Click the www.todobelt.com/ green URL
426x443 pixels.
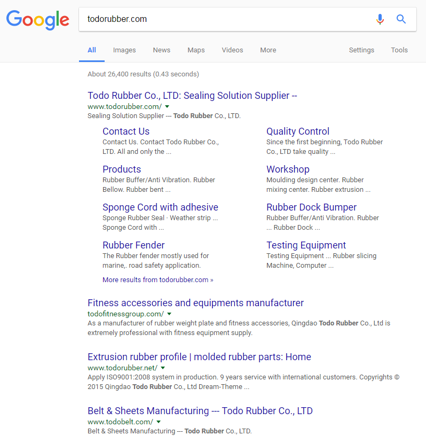(120, 422)
